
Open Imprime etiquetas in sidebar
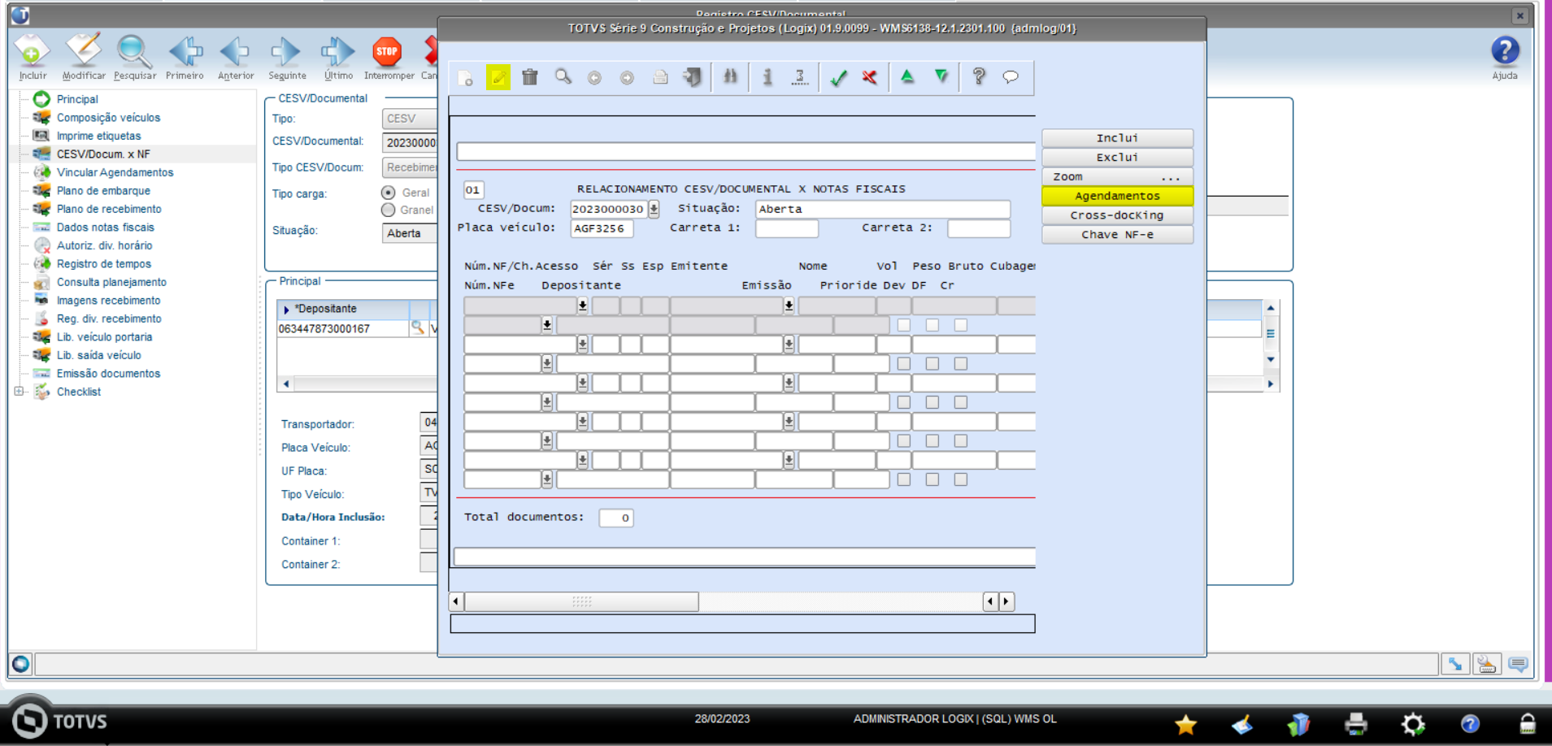98,136
